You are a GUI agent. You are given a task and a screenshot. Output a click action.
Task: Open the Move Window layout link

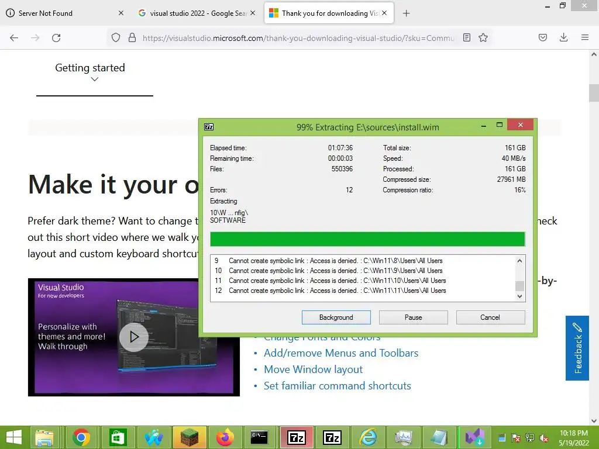click(x=314, y=369)
